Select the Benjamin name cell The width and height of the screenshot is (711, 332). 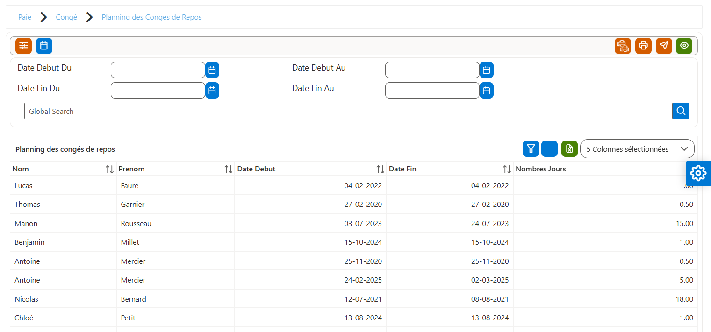63,242
